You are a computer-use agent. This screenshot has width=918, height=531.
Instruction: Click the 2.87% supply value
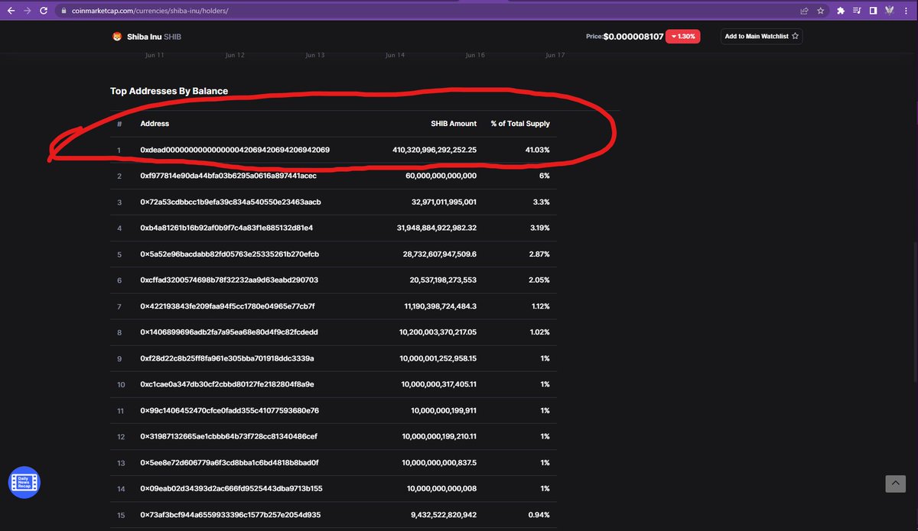(x=539, y=254)
